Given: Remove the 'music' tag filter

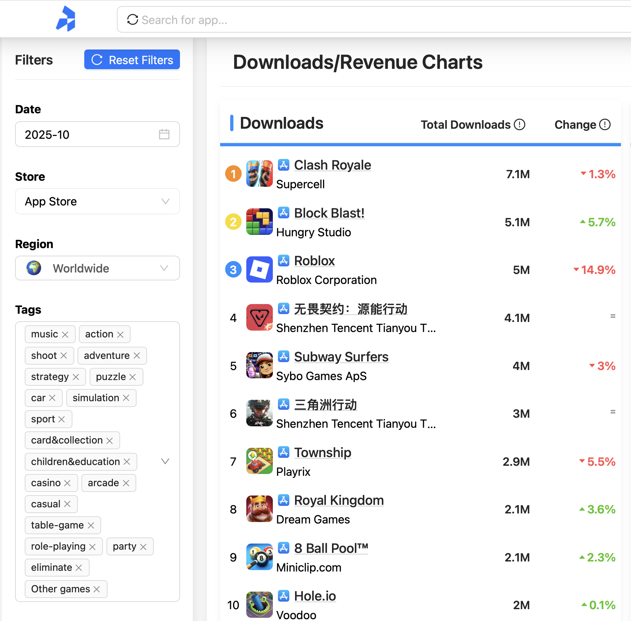Looking at the screenshot, I should click(65, 334).
